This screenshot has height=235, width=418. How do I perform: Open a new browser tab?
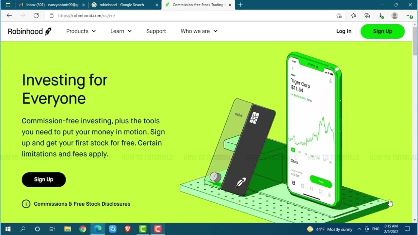pos(240,5)
